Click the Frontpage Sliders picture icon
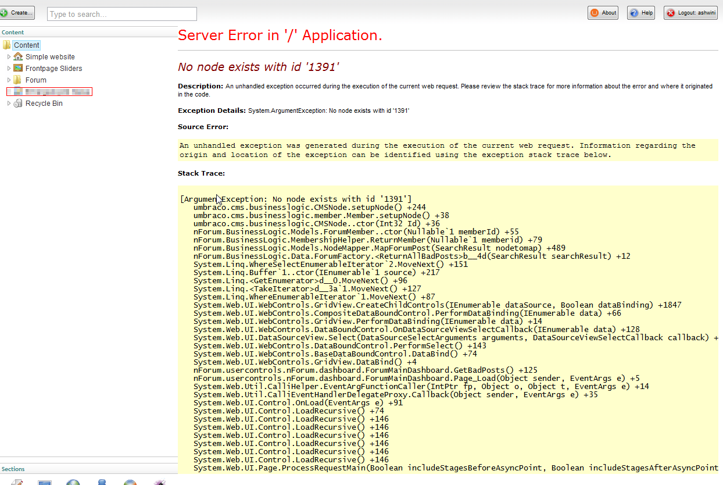This screenshot has width=723, height=485. [18, 68]
